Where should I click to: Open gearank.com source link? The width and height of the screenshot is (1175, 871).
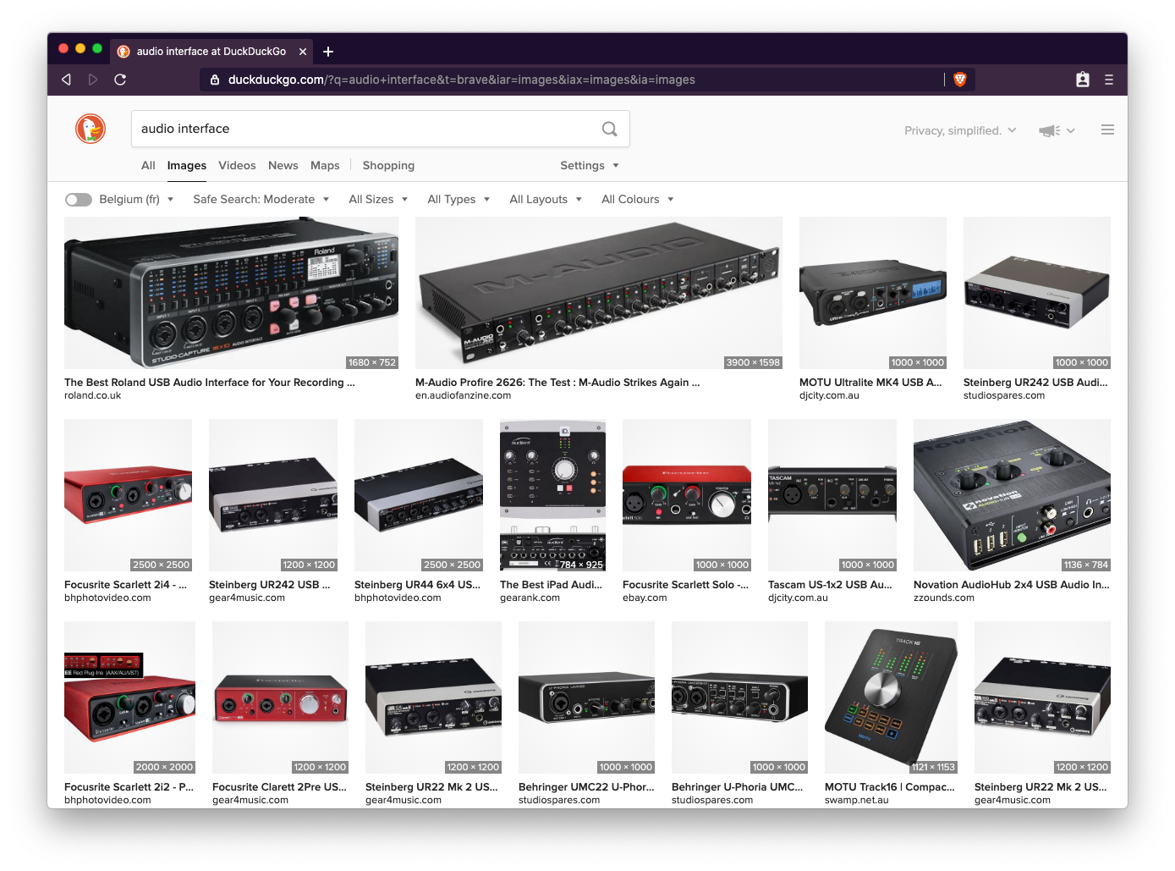coord(530,598)
